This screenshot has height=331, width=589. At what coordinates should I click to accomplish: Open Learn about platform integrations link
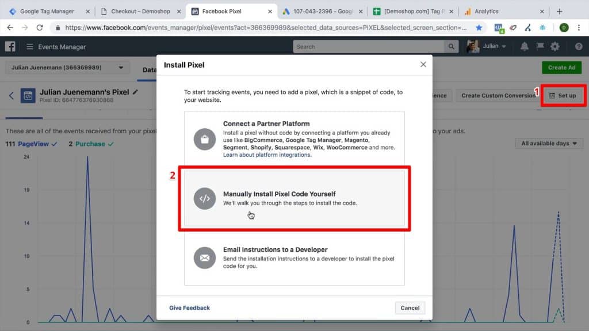click(x=267, y=155)
